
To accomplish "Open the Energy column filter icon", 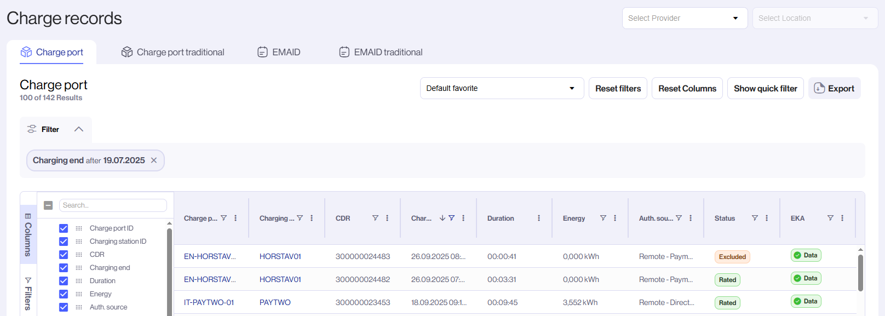I will 603,218.
